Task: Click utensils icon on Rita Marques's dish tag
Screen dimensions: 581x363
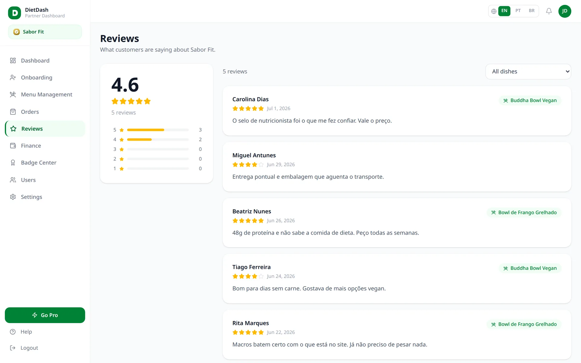Action: pyautogui.click(x=494, y=324)
